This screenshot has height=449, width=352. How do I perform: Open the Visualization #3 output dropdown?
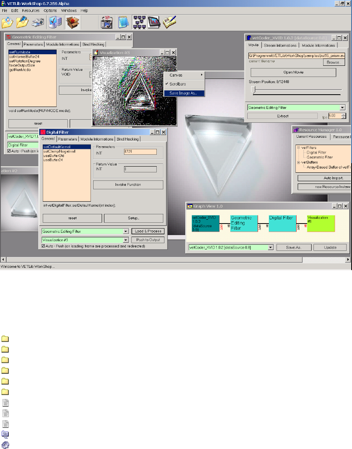tap(126, 240)
